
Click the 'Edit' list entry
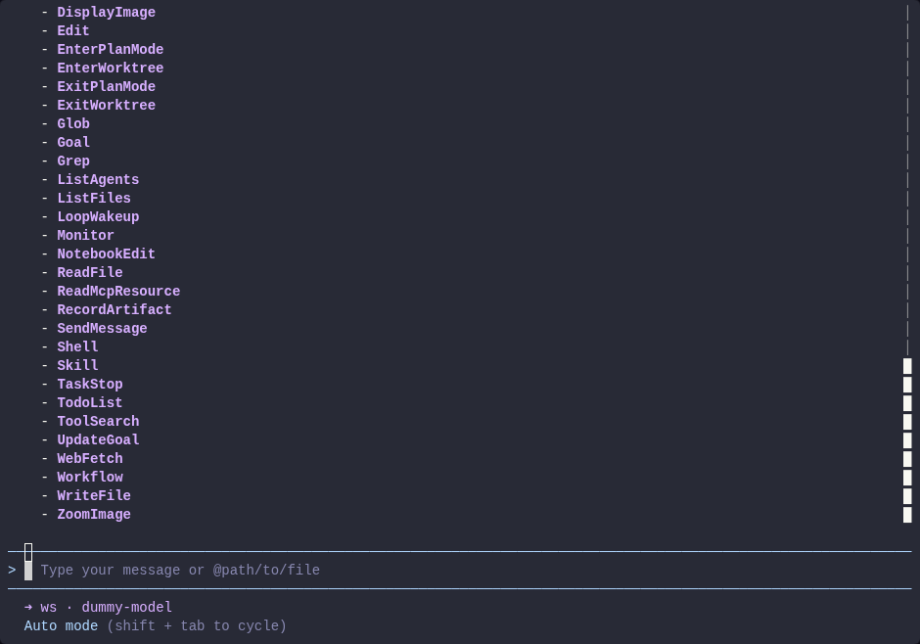coord(73,30)
